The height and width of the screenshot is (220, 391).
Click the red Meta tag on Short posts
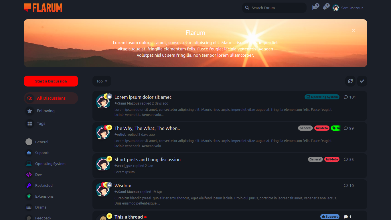(x=332, y=159)
